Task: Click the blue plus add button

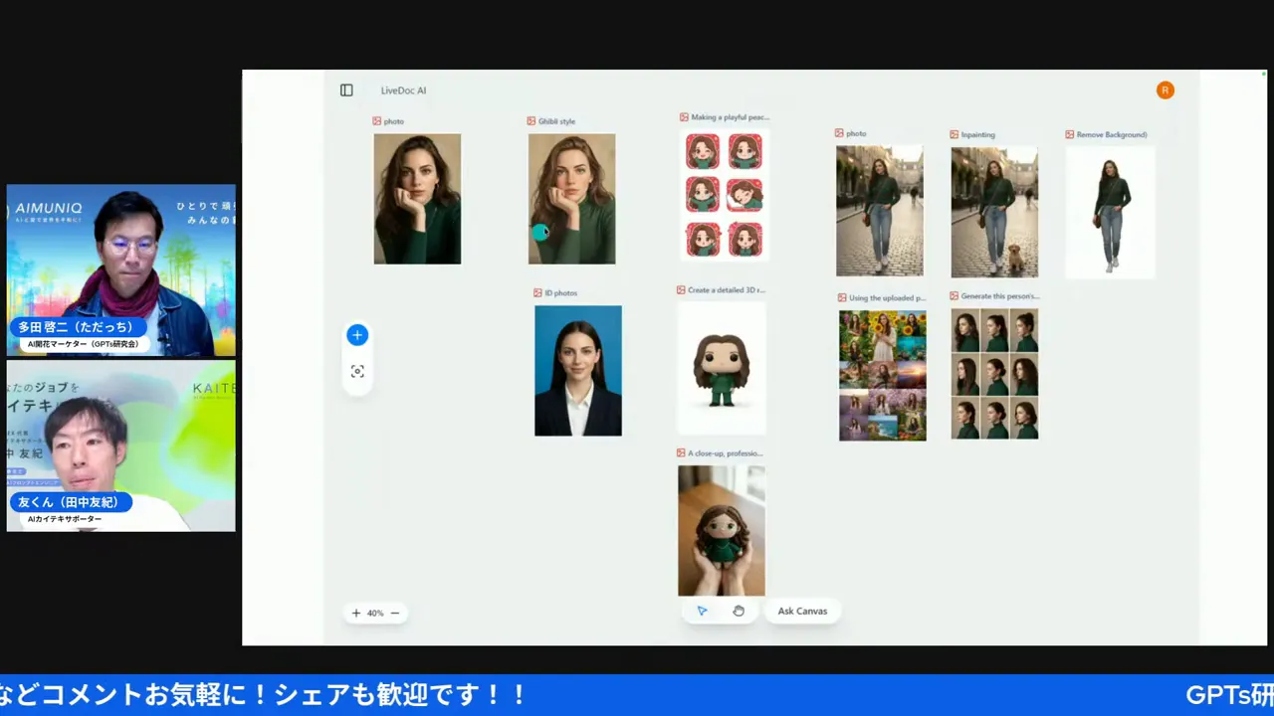Action: click(x=357, y=335)
